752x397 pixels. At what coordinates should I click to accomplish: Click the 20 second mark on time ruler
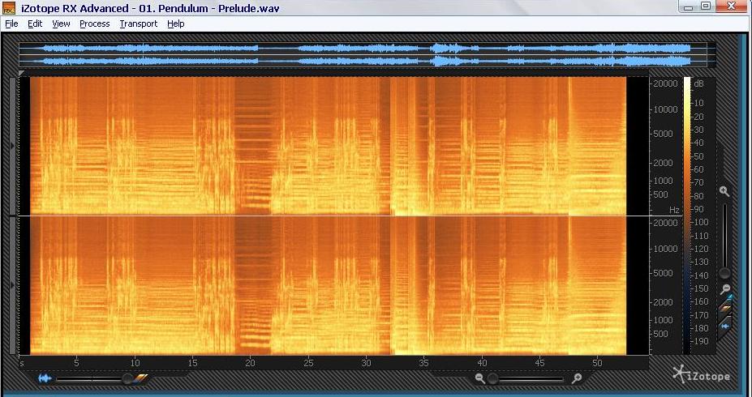pyautogui.click(x=250, y=363)
